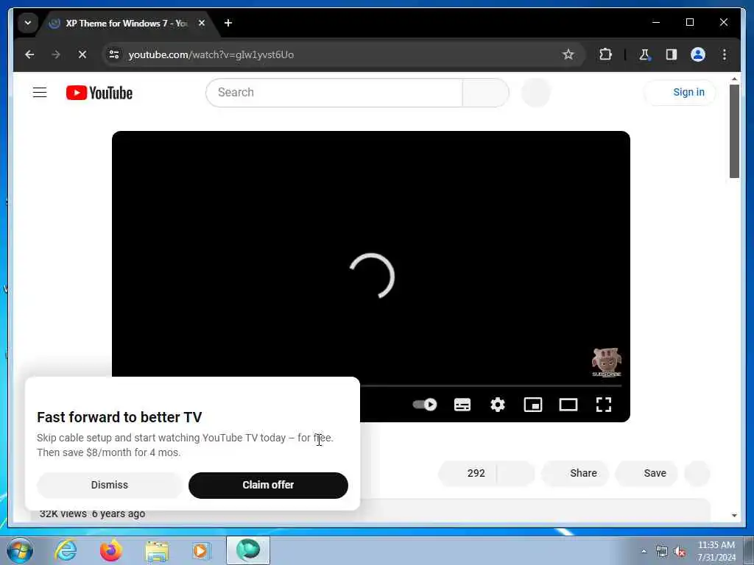Open a new browser tab
Image resolution: width=754 pixels, height=565 pixels.
pyautogui.click(x=228, y=23)
